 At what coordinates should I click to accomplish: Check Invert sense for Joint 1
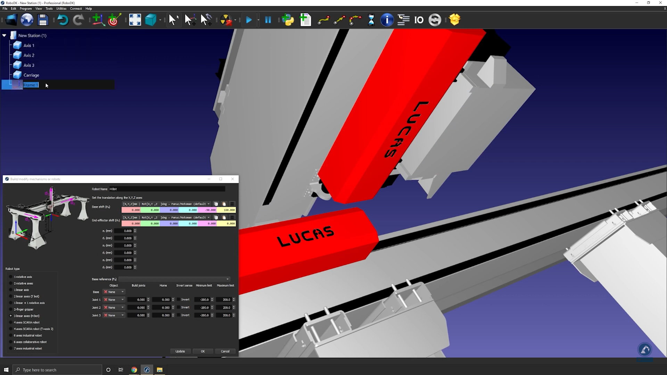pyautogui.click(x=179, y=300)
